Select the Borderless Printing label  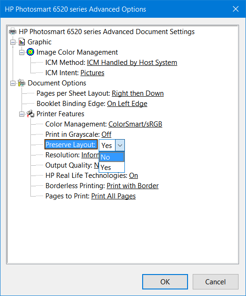point(75,186)
